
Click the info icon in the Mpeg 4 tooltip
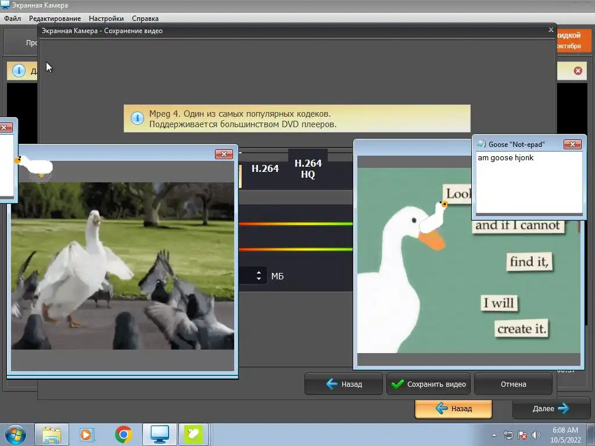pyautogui.click(x=137, y=118)
